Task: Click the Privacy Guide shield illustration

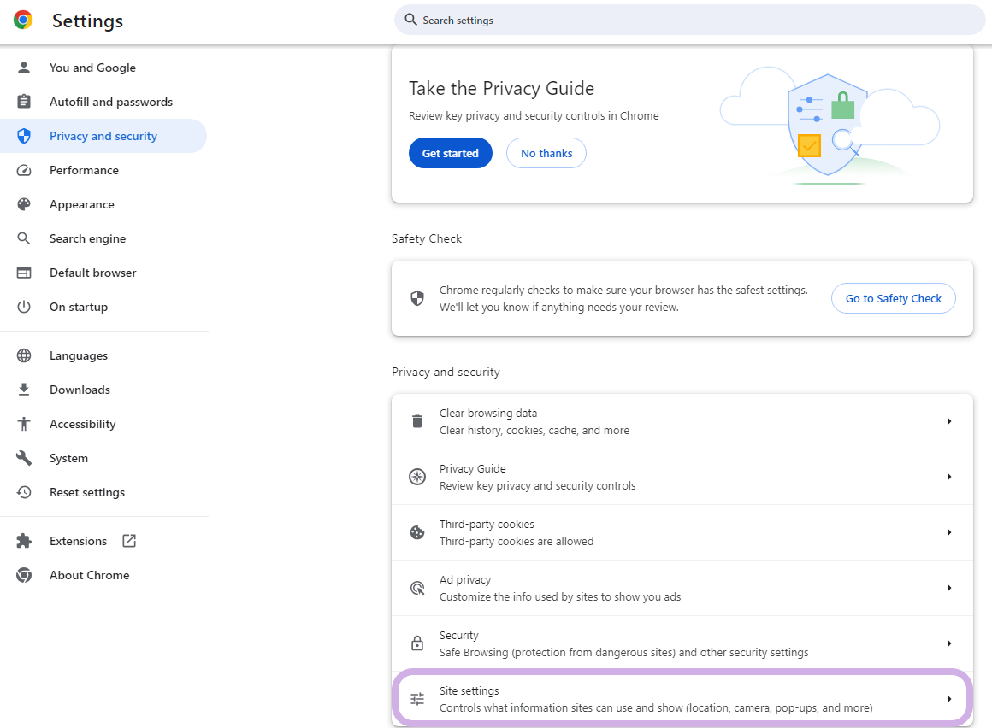Action: pyautogui.click(x=830, y=125)
